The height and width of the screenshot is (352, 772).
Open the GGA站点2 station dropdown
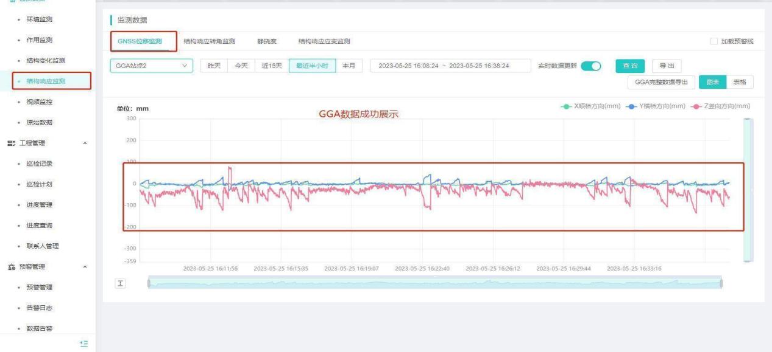(151, 66)
